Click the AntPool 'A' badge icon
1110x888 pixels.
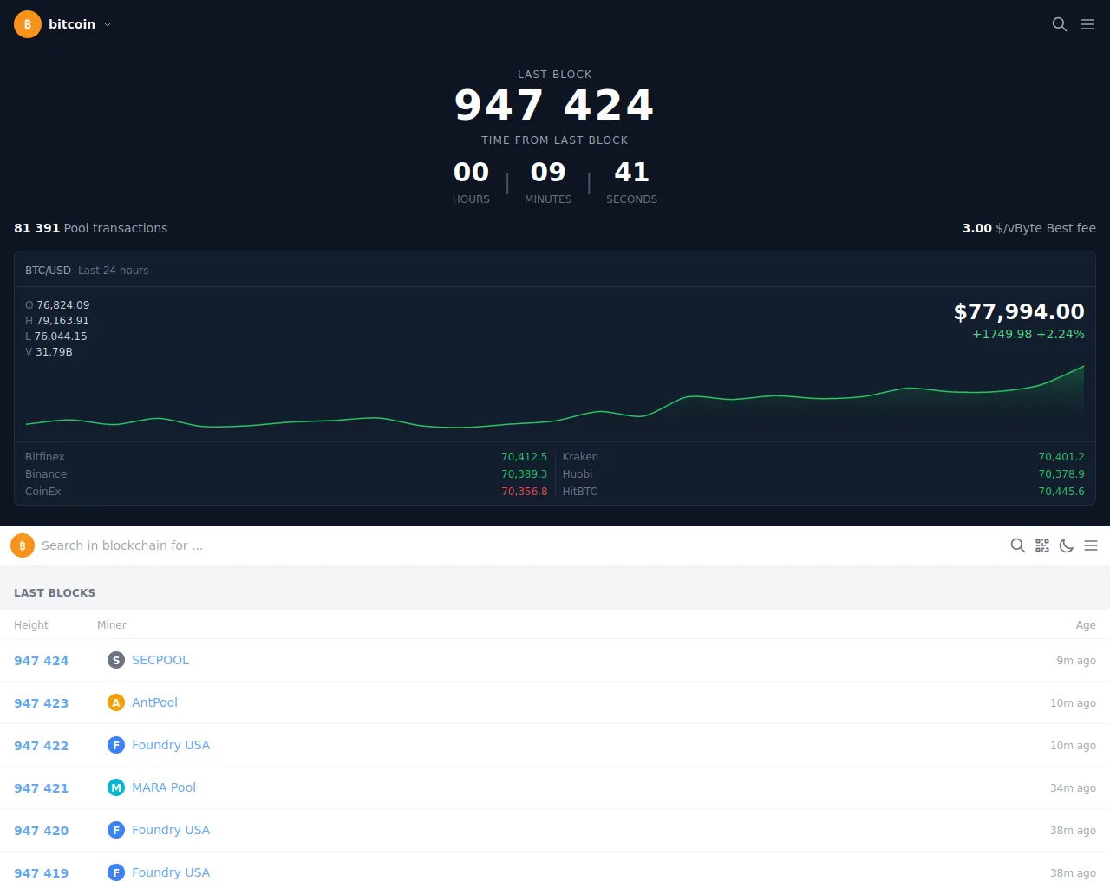[116, 702]
